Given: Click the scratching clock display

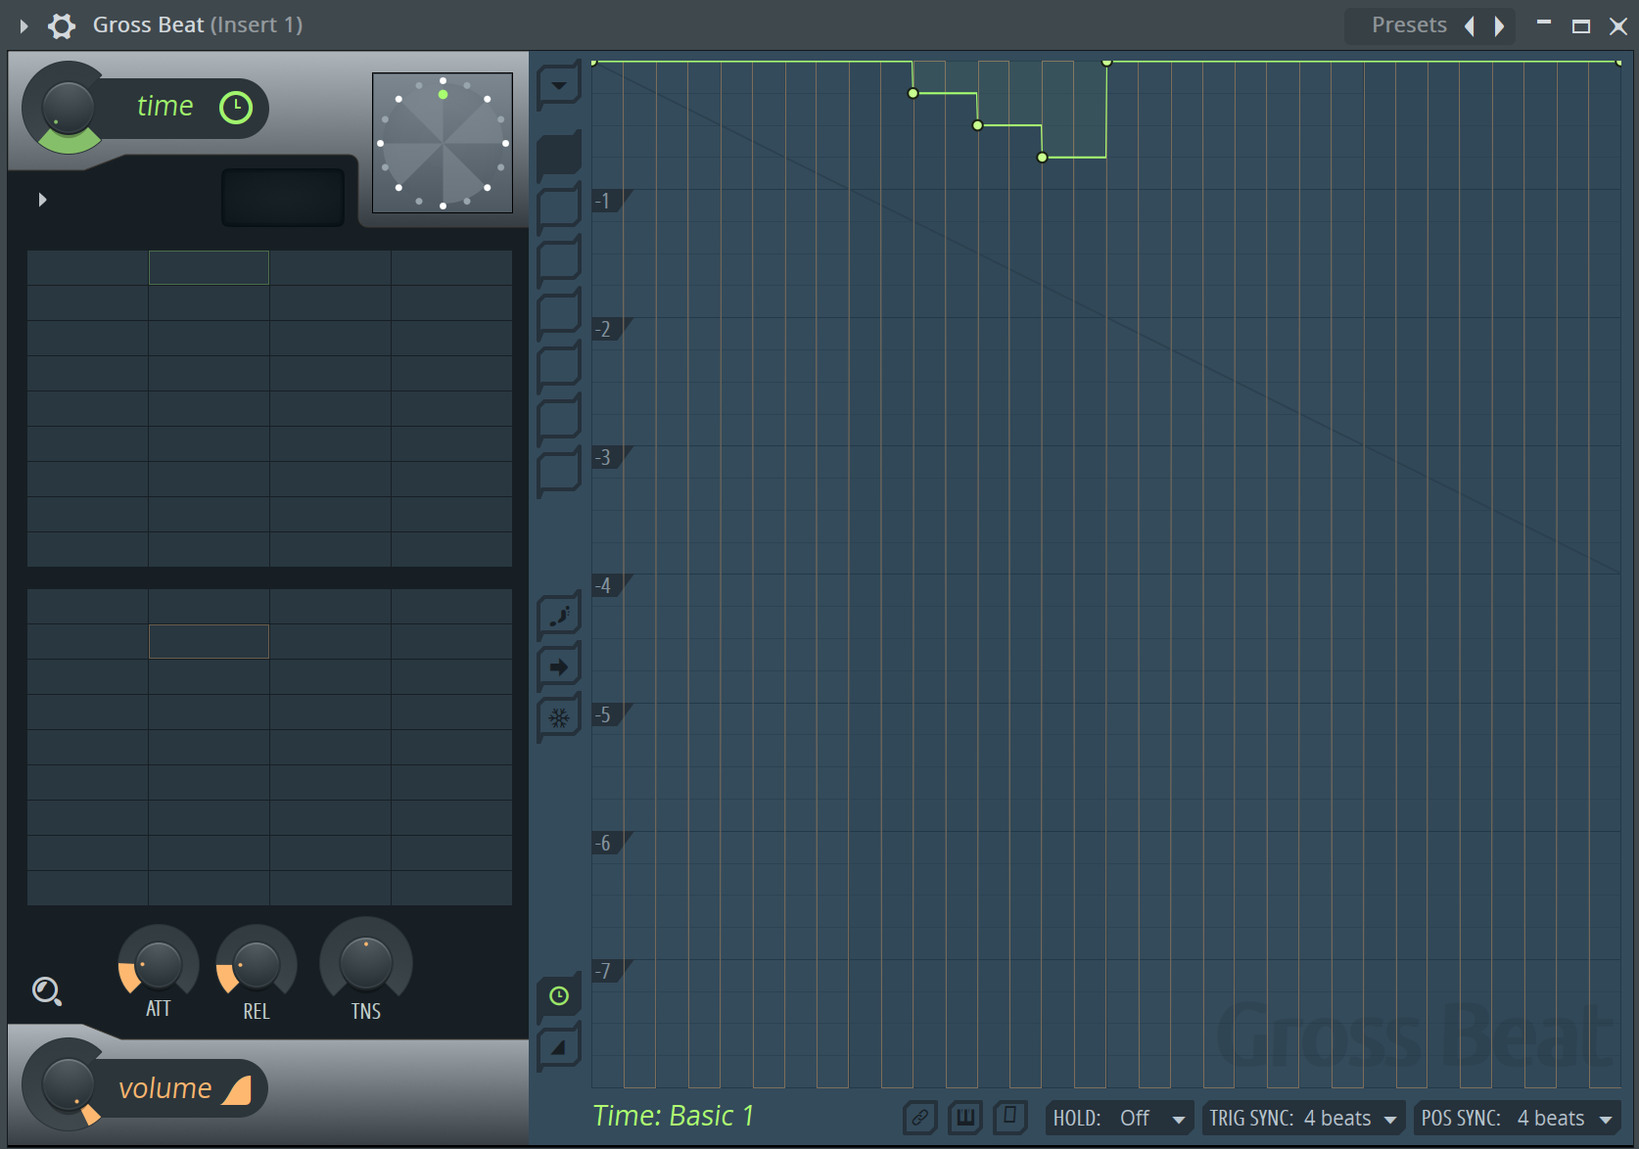Looking at the screenshot, I should click(x=443, y=143).
